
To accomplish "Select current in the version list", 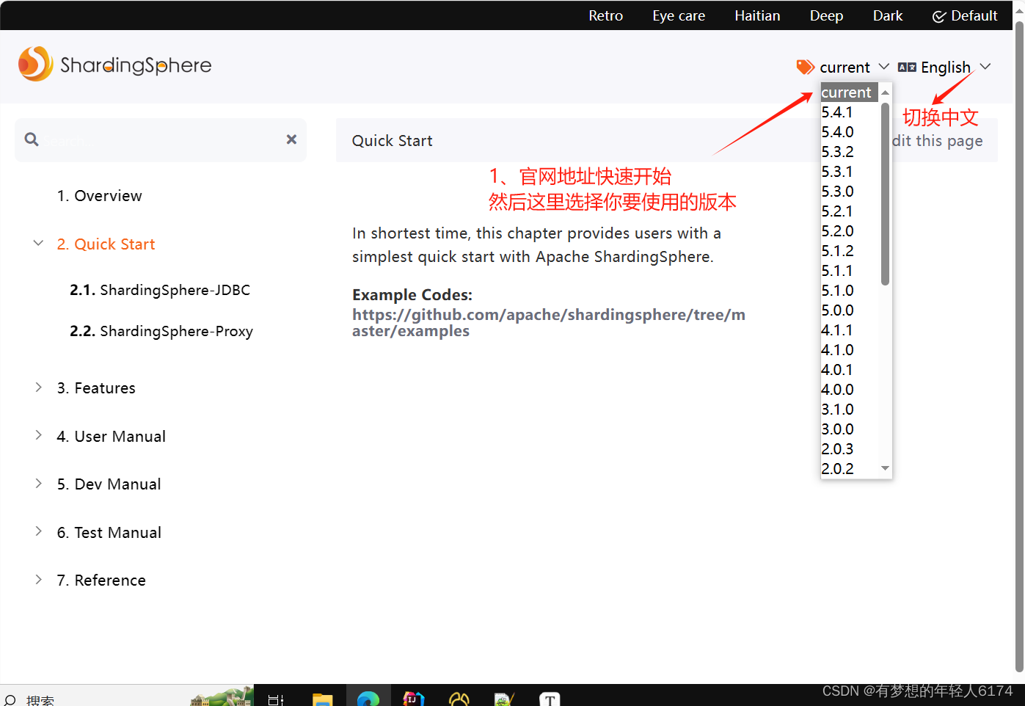I will [x=849, y=92].
